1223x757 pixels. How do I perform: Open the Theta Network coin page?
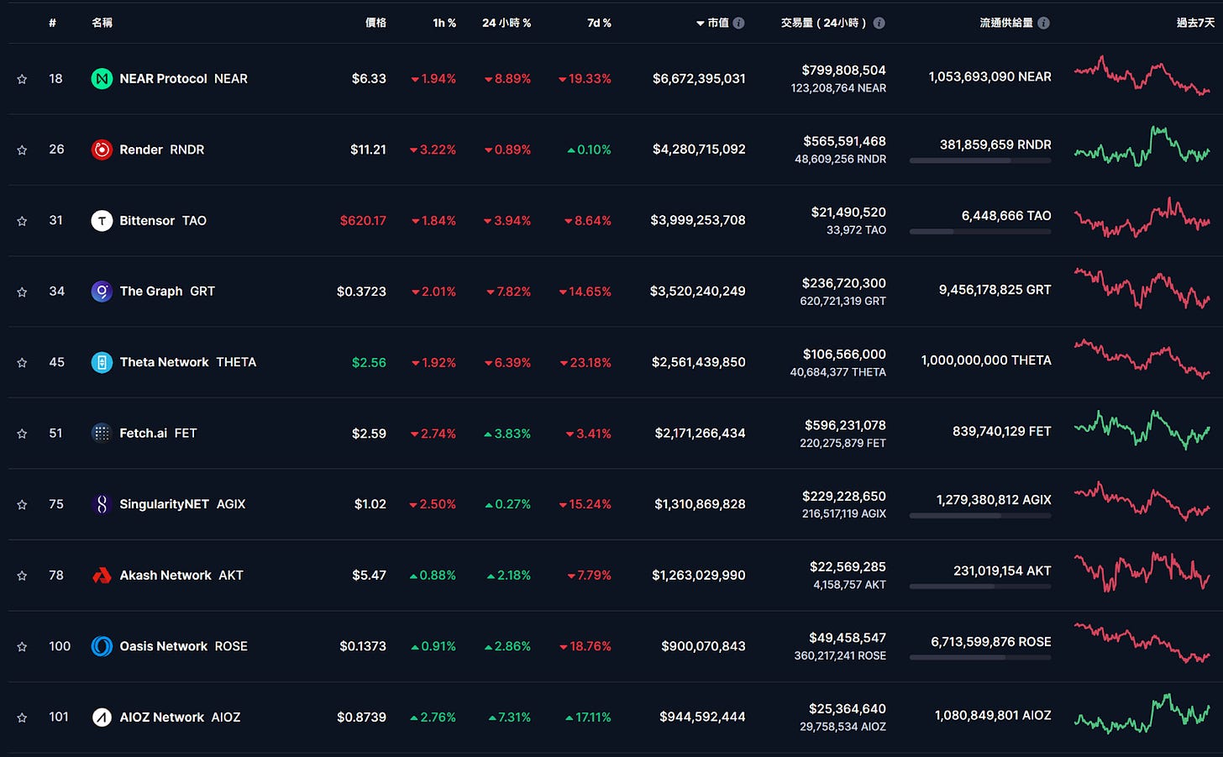pyautogui.click(x=187, y=363)
